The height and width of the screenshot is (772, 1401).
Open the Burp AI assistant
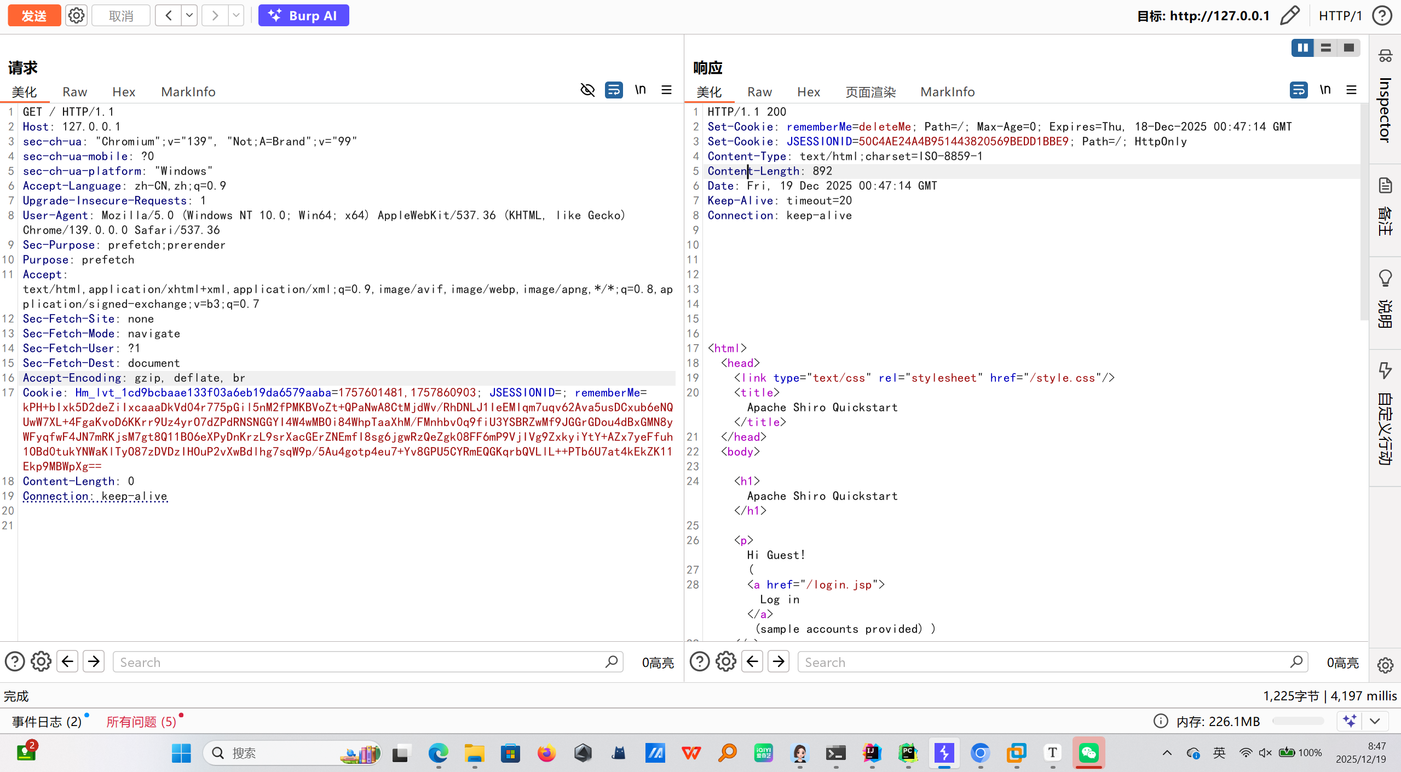pyautogui.click(x=303, y=15)
